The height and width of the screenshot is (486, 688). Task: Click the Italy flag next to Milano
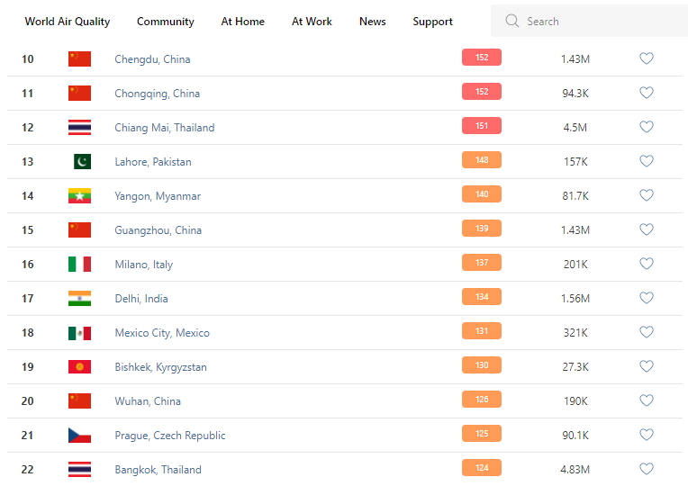point(79,264)
